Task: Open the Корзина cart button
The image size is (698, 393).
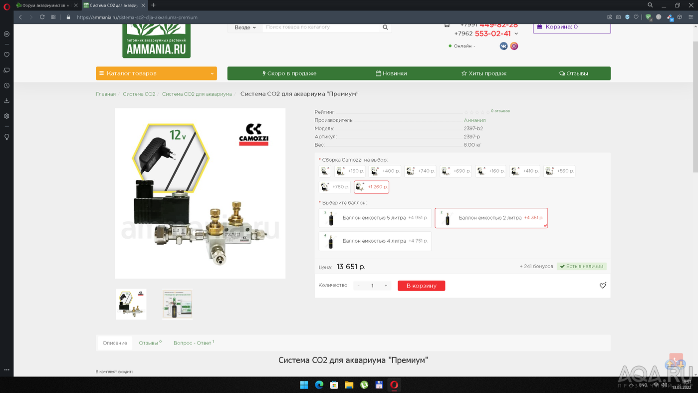Action: coord(572,27)
